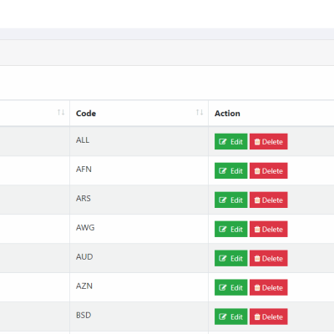334x334 pixels.
Task: Click the Edit button for ALL code
Action: [230, 142]
